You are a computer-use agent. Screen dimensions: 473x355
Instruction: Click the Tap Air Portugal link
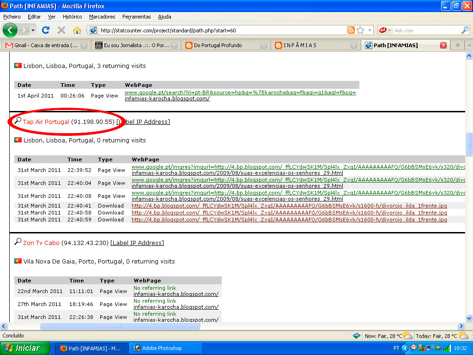[x=46, y=122]
